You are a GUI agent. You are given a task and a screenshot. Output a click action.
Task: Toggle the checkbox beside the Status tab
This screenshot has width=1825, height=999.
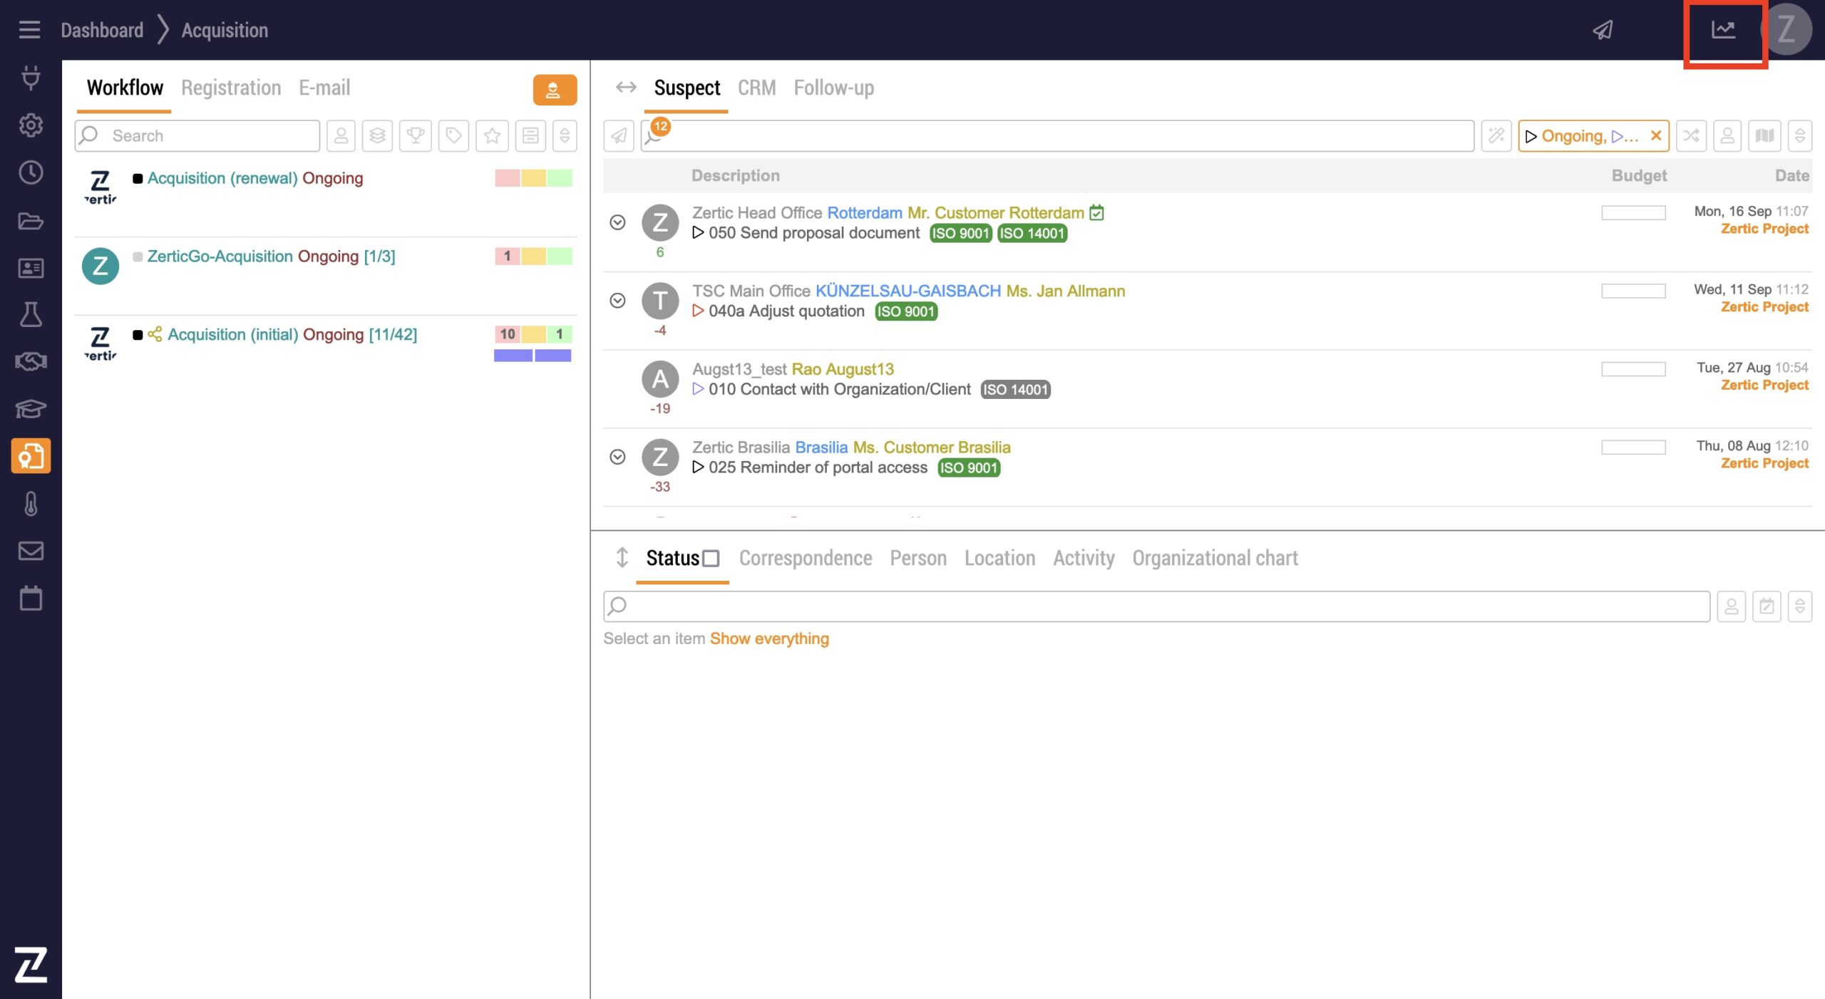click(x=711, y=558)
